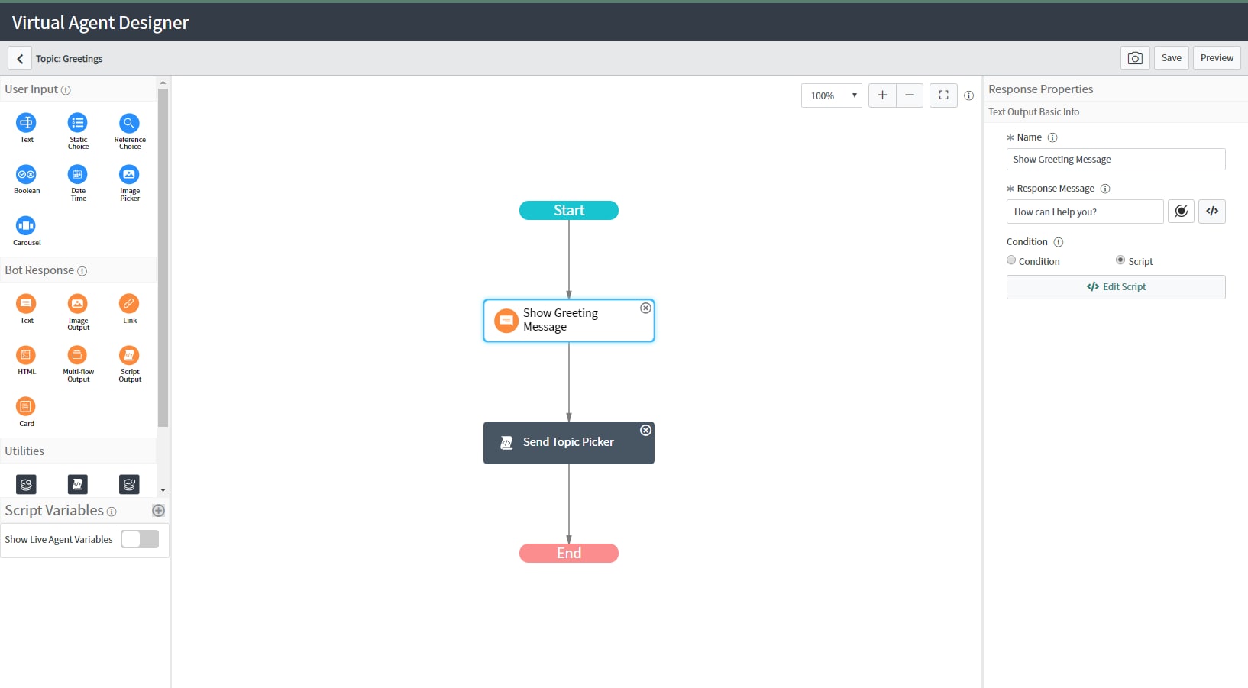Select the Card response icon
Viewport: 1248px width, 688px height.
click(x=26, y=406)
